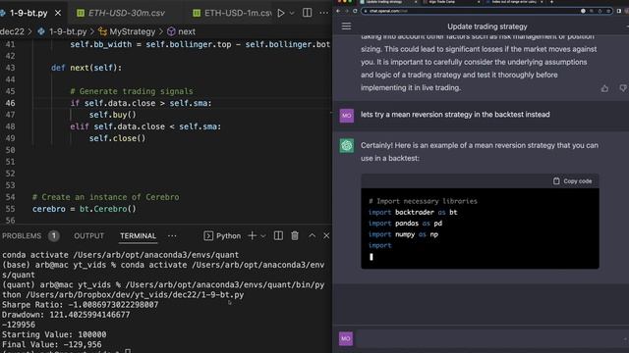Kill terminal with trash icon
The width and height of the screenshot is (629, 353).
295,235
